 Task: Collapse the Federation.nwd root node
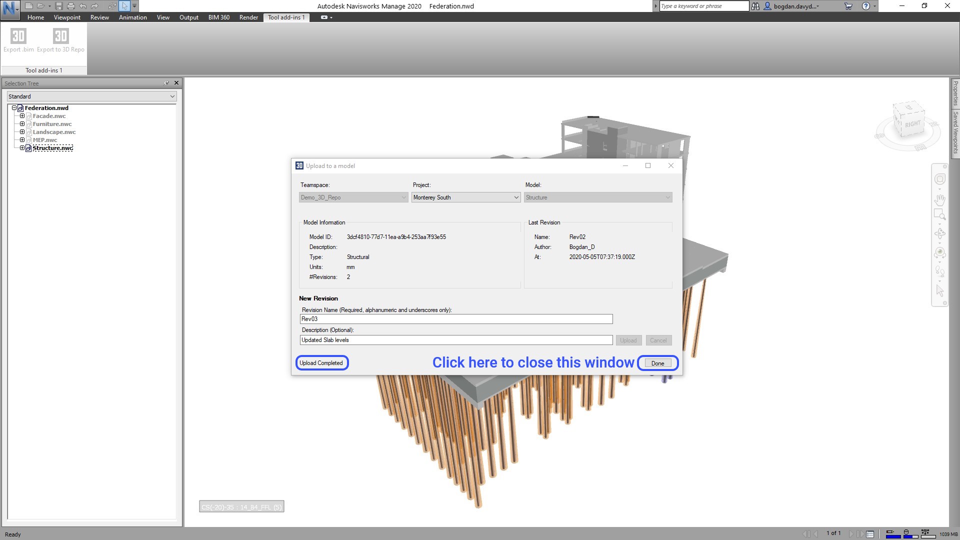coord(14,108)
